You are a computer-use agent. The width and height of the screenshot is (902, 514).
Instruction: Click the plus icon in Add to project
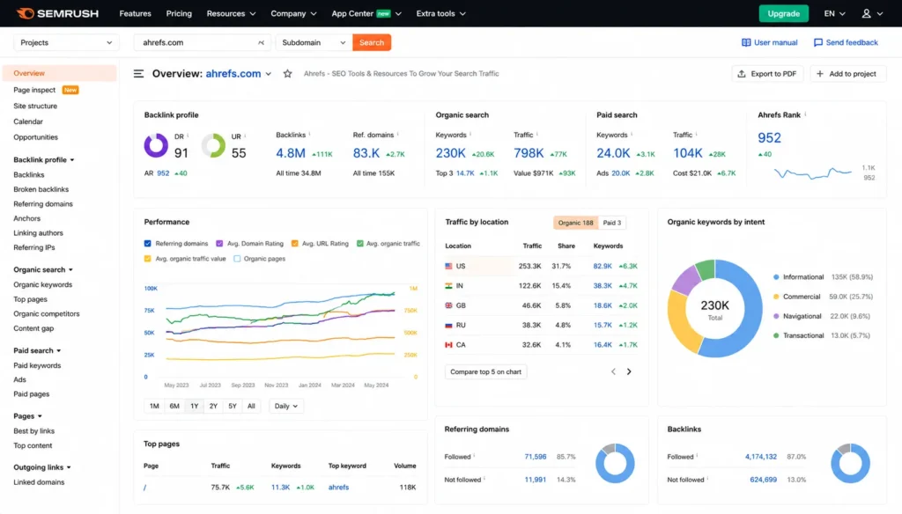coord(820,74)
